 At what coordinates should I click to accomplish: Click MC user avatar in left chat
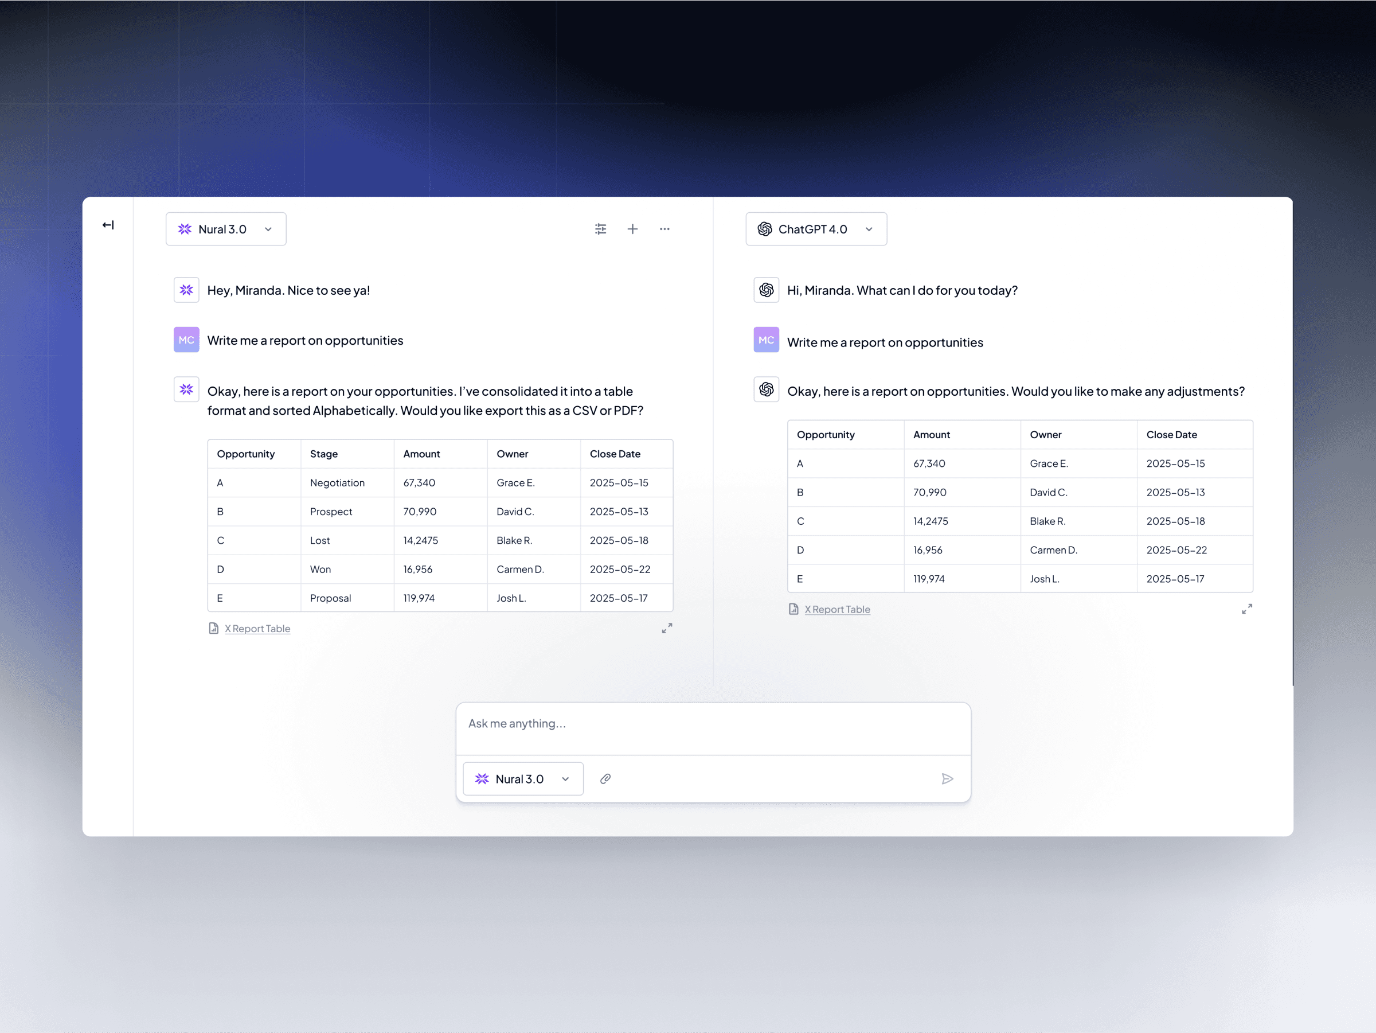coord(186,340)
